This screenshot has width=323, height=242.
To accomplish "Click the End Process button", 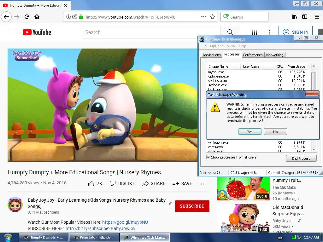I will (x=301, y=158).
